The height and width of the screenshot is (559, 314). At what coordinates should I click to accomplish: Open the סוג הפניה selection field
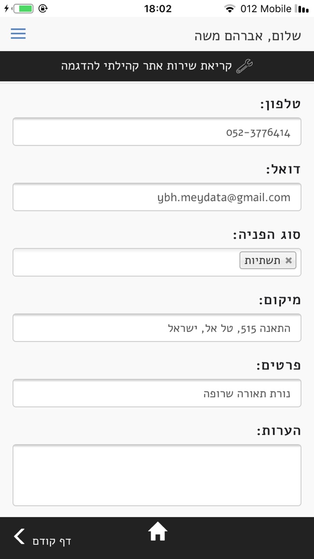157,262
